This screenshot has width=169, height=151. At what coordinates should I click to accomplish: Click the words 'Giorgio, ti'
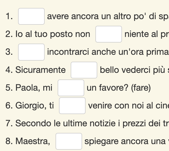coord(35,106)
